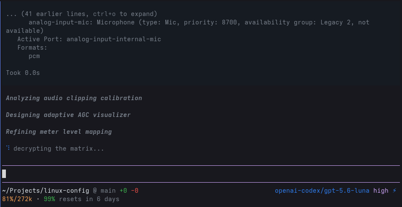The height and width of the screenshot is (207, 402).
Task: Click the 'Active Port: analog-input-internal-mic' line
Action: (x=89, y=39)
